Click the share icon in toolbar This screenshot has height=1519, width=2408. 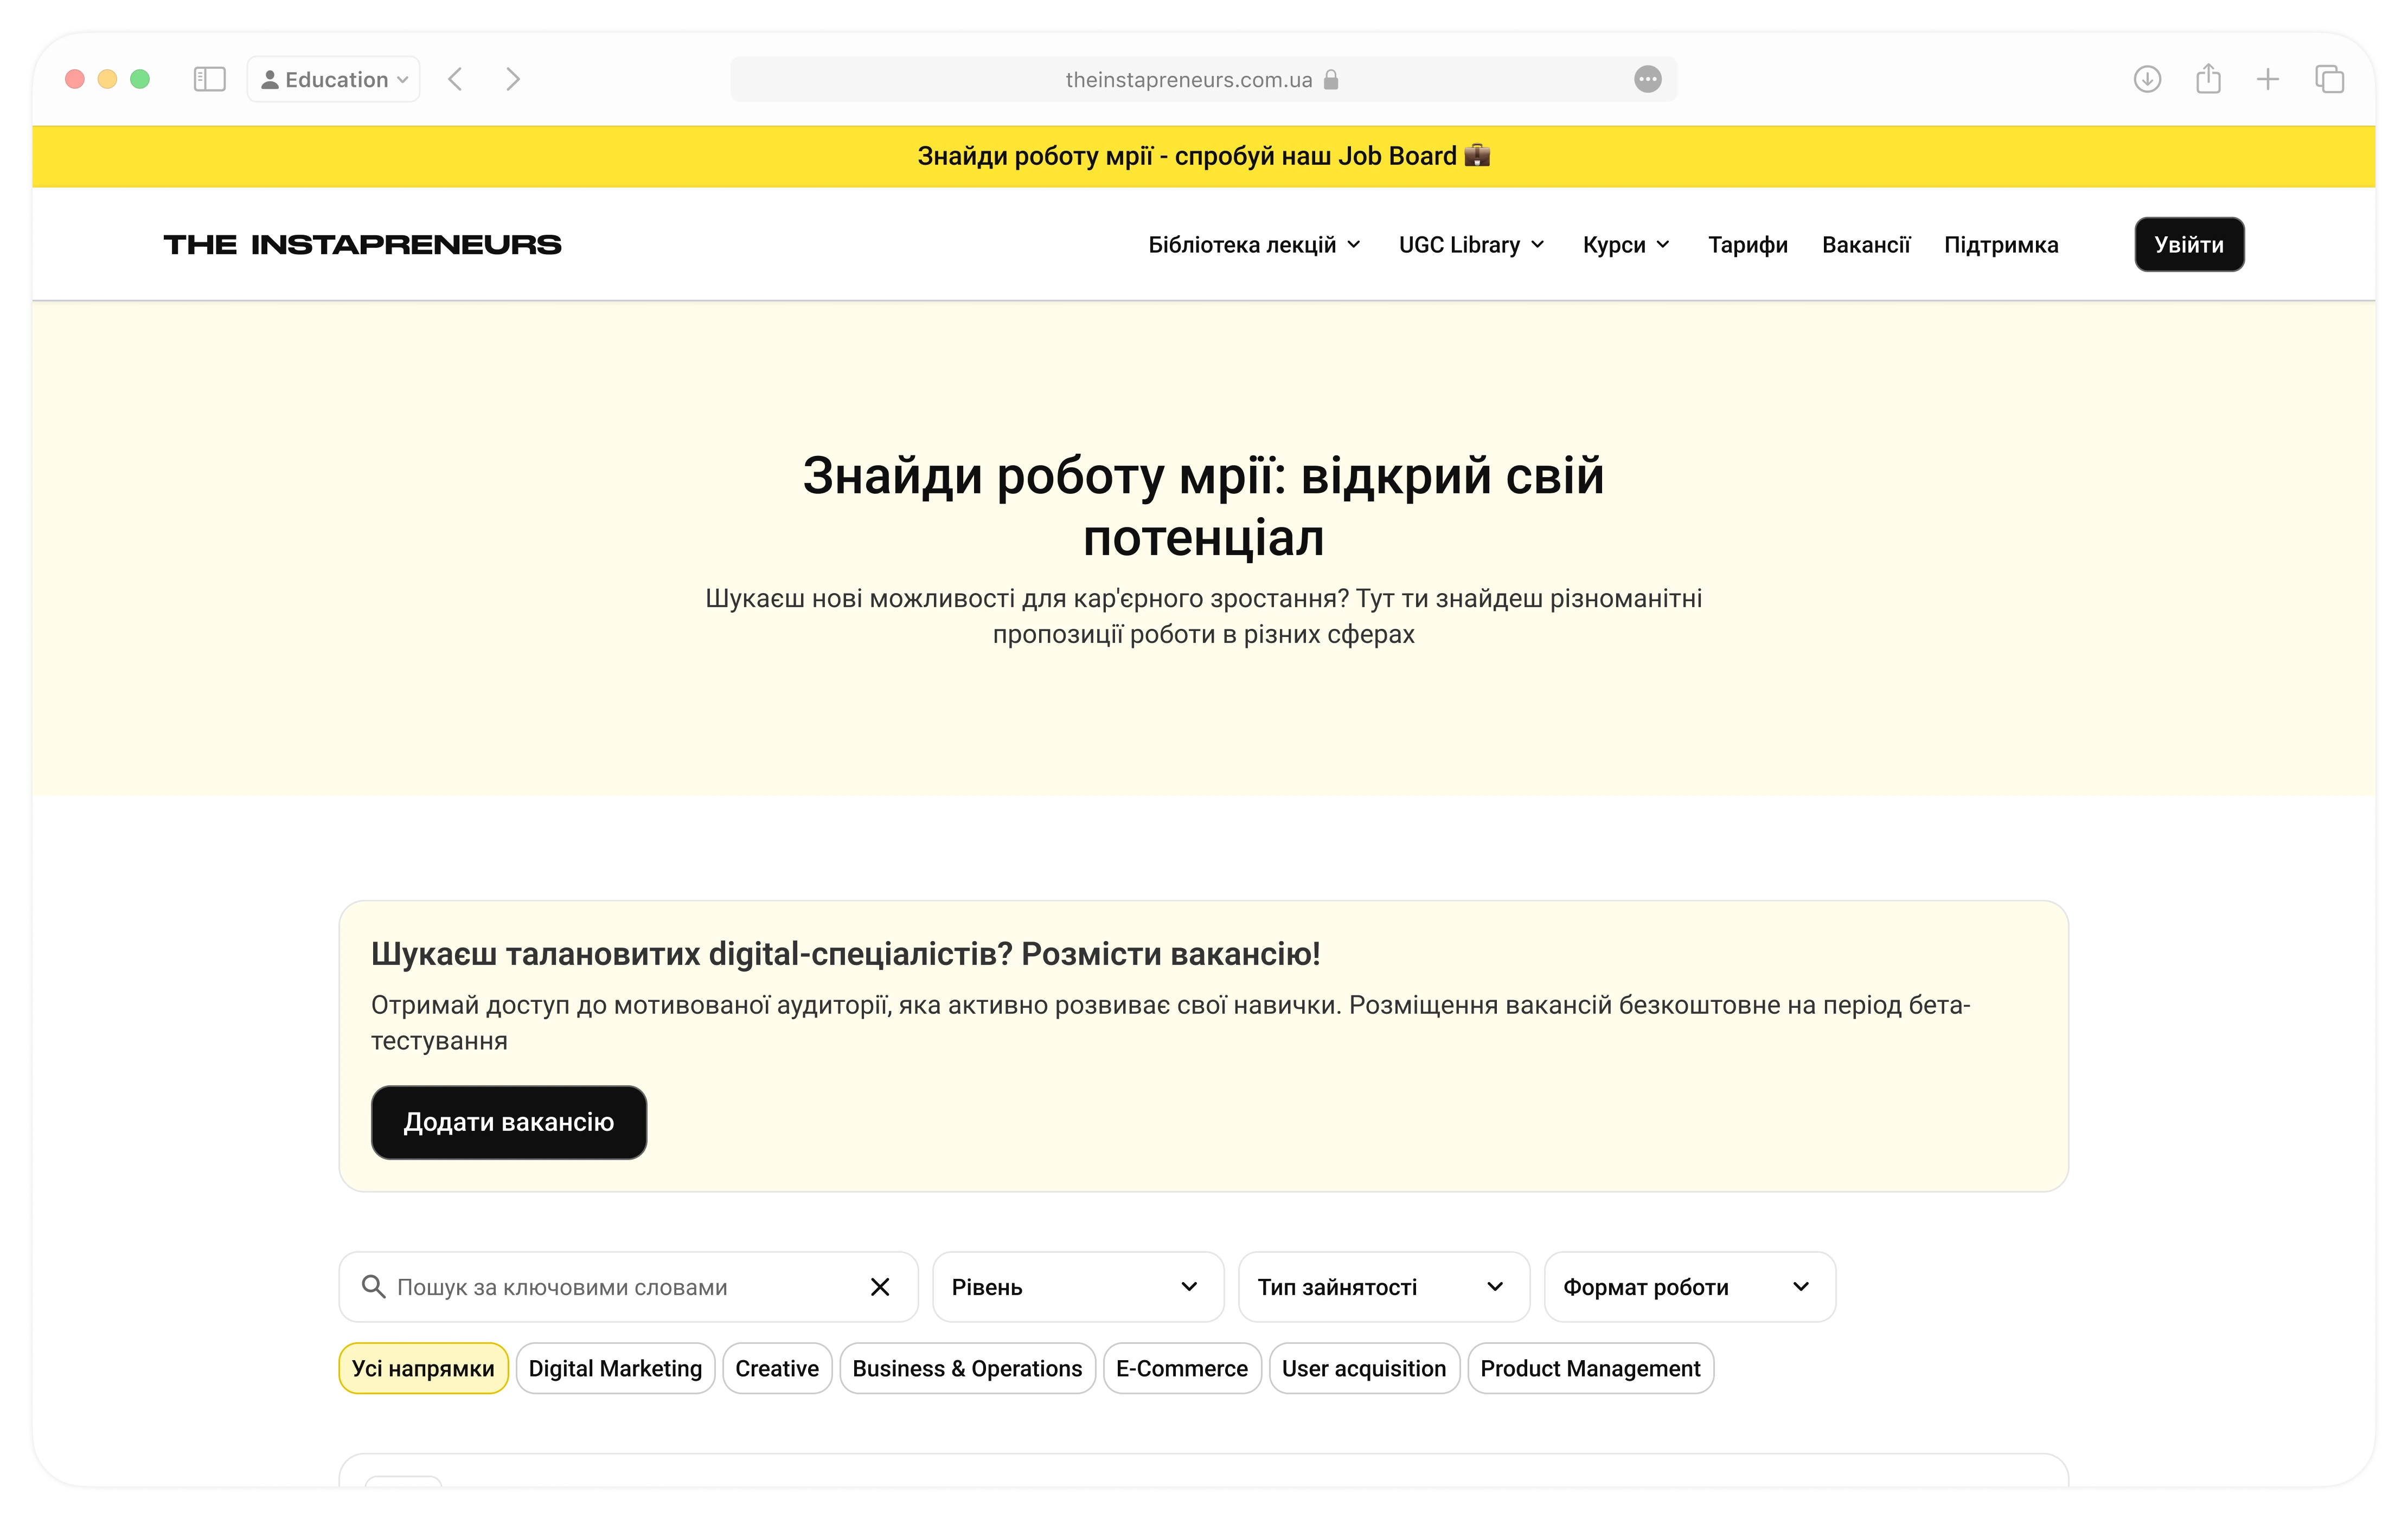point(2208,79)
